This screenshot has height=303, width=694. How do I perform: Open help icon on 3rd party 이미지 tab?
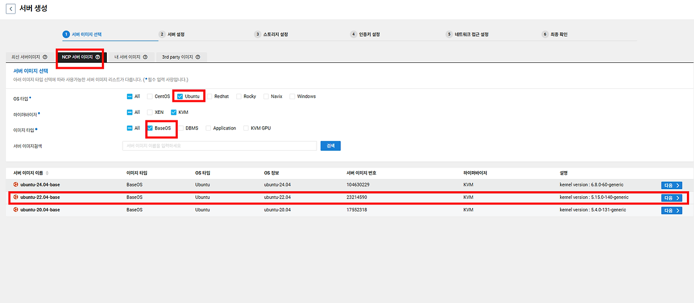point(198,57)
